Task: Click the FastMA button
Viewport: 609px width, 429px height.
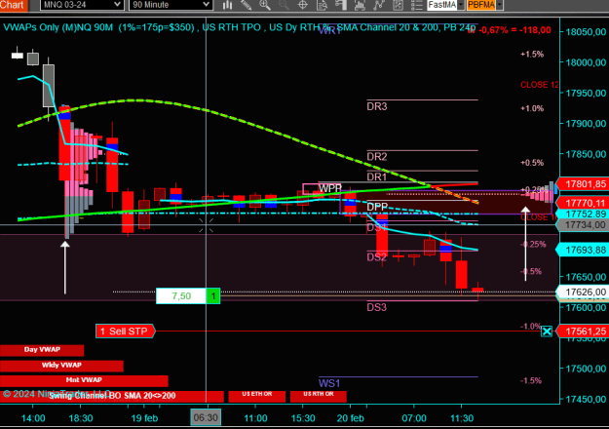Action: point(442,5)
